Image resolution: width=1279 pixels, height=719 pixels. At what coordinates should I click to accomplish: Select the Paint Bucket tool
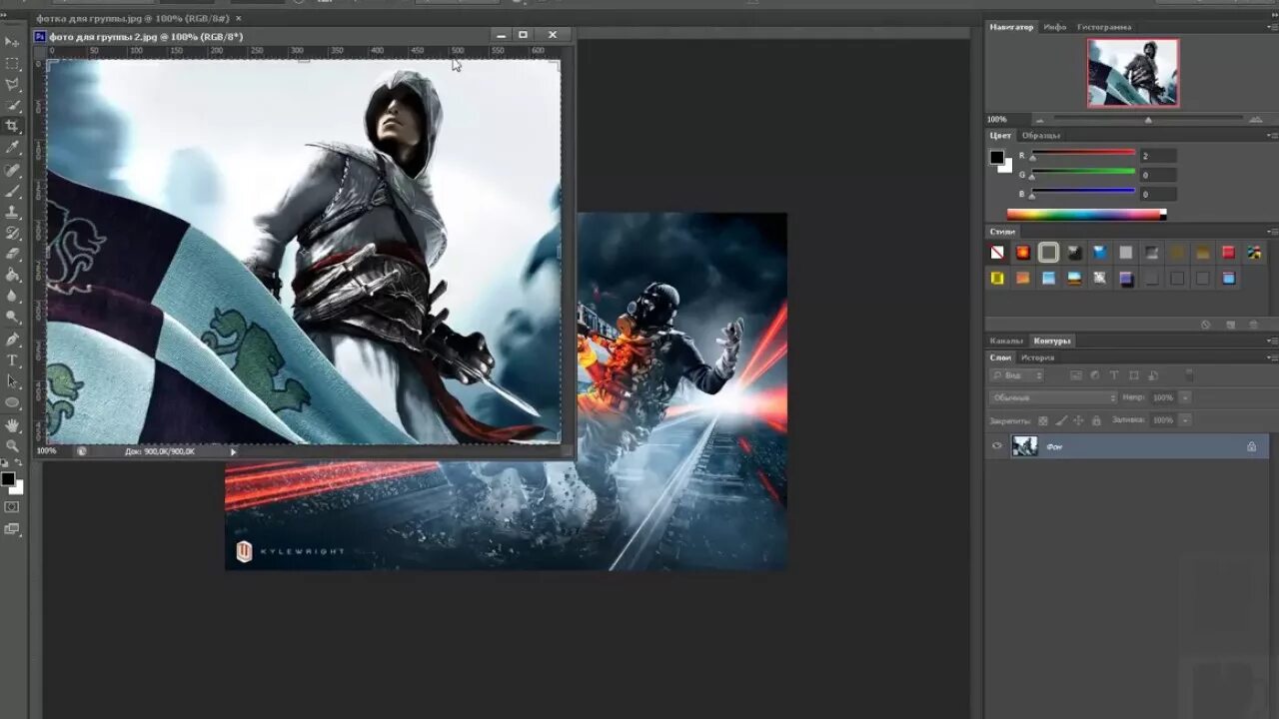pos(12,275)
